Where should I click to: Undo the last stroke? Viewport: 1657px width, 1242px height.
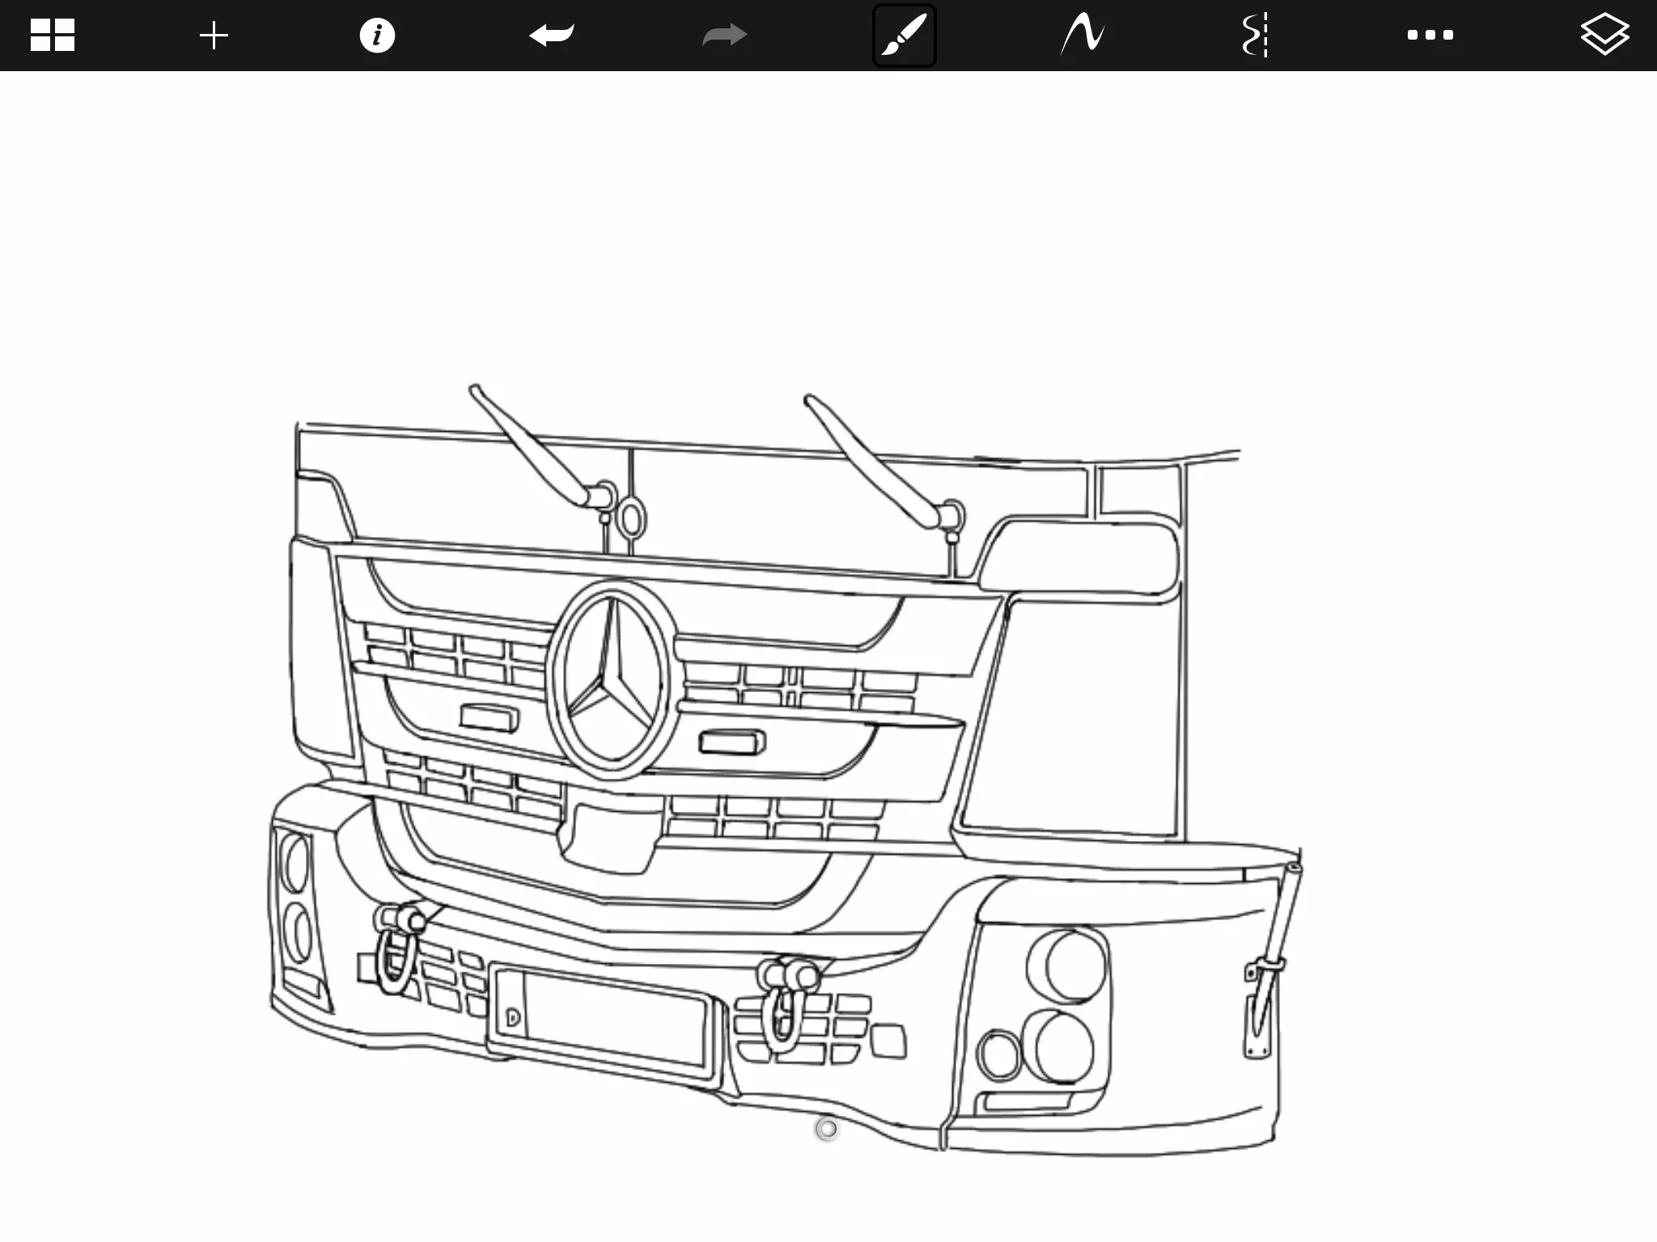(552, 36)
